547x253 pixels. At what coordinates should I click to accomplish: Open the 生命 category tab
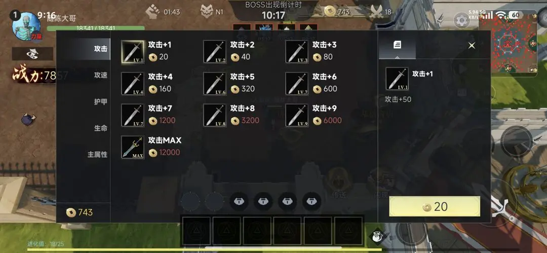pyautogui.click(x=100, y=128)
